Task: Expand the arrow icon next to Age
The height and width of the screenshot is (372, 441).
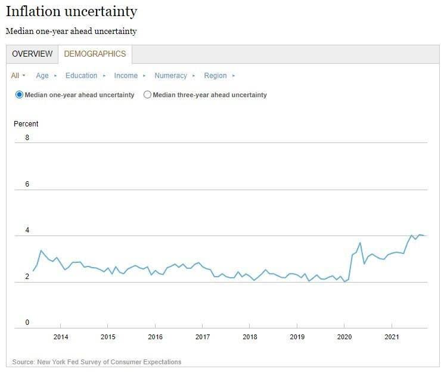Action: point(55,76)
